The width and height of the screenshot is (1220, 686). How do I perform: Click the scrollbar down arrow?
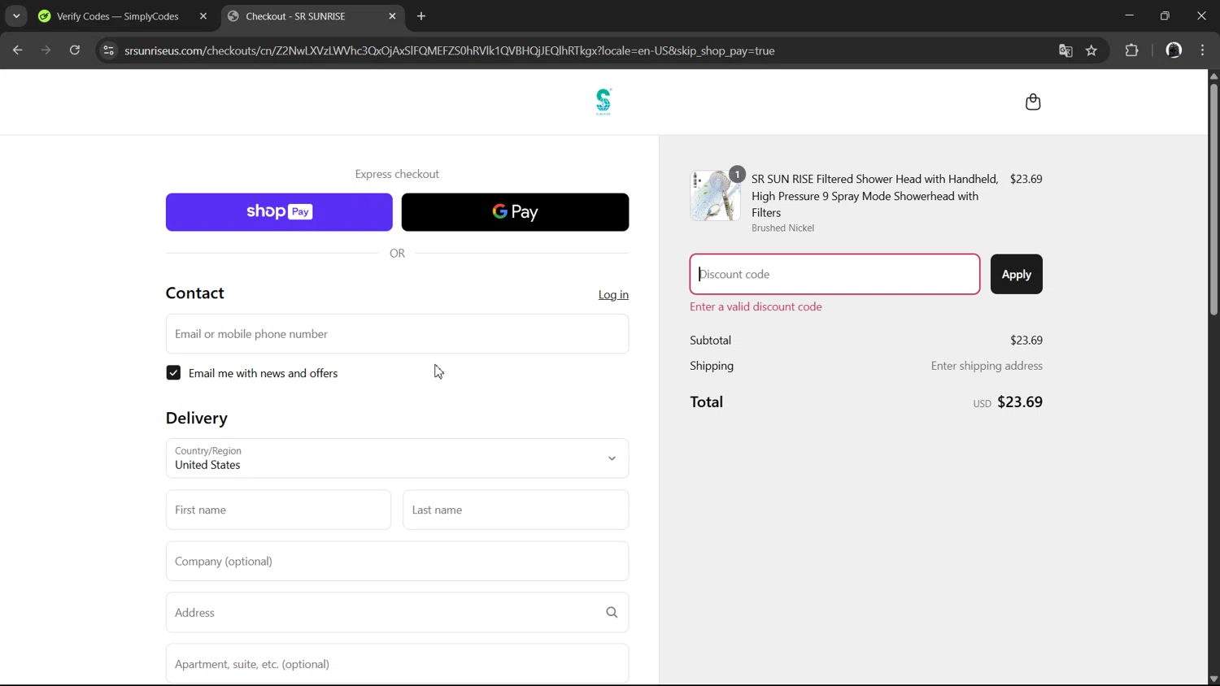(x=1213, y=679)
